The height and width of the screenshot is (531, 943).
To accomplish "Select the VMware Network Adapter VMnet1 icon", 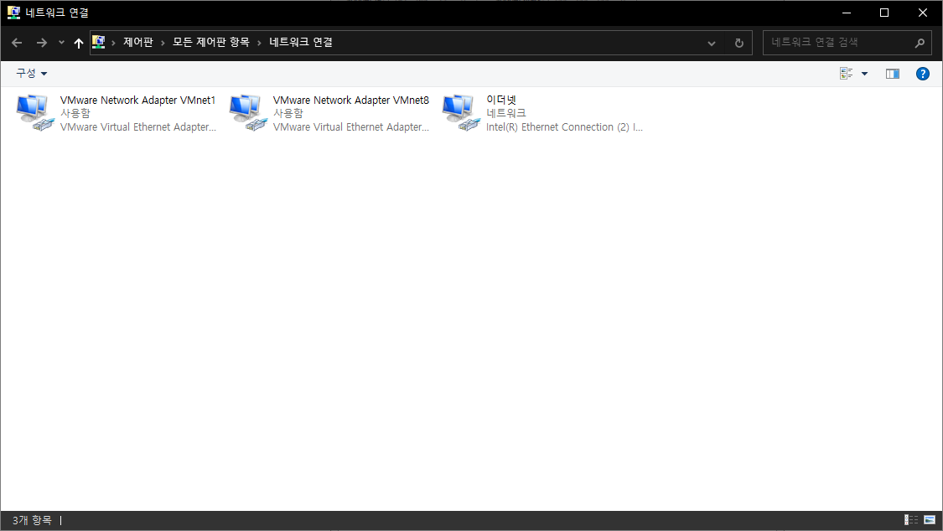I will point(35,112).
